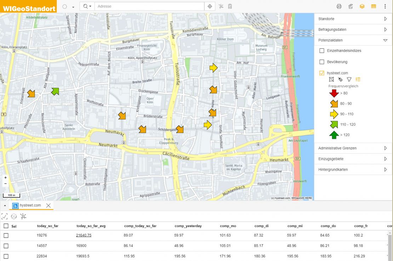Click the network nodes table icon
This screenshot has width=393, height=261.
click(23, 216)
